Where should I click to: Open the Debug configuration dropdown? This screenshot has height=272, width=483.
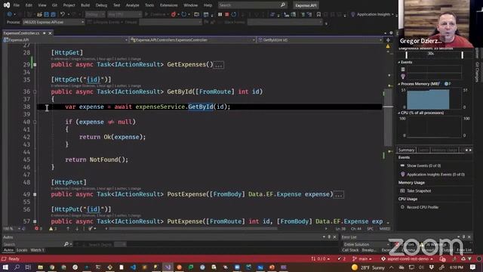coord(94,14)
